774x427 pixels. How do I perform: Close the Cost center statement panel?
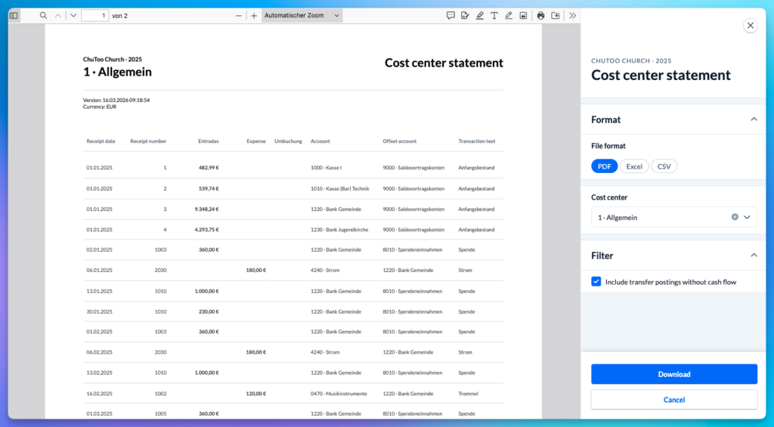point(751,26)
